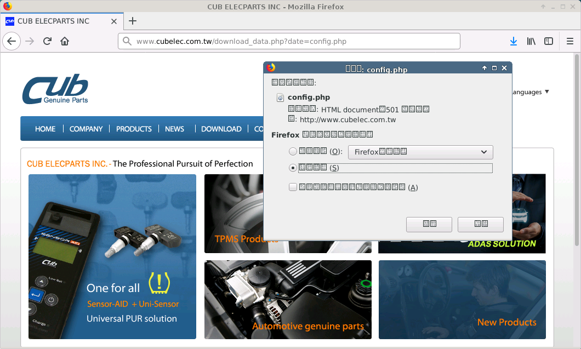Click the page vertical scrollbar

tap(577, 150)
